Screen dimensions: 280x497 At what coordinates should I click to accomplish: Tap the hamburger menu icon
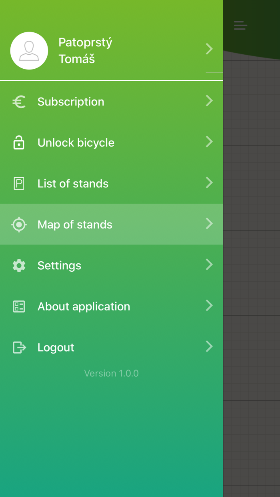(240, 26)
